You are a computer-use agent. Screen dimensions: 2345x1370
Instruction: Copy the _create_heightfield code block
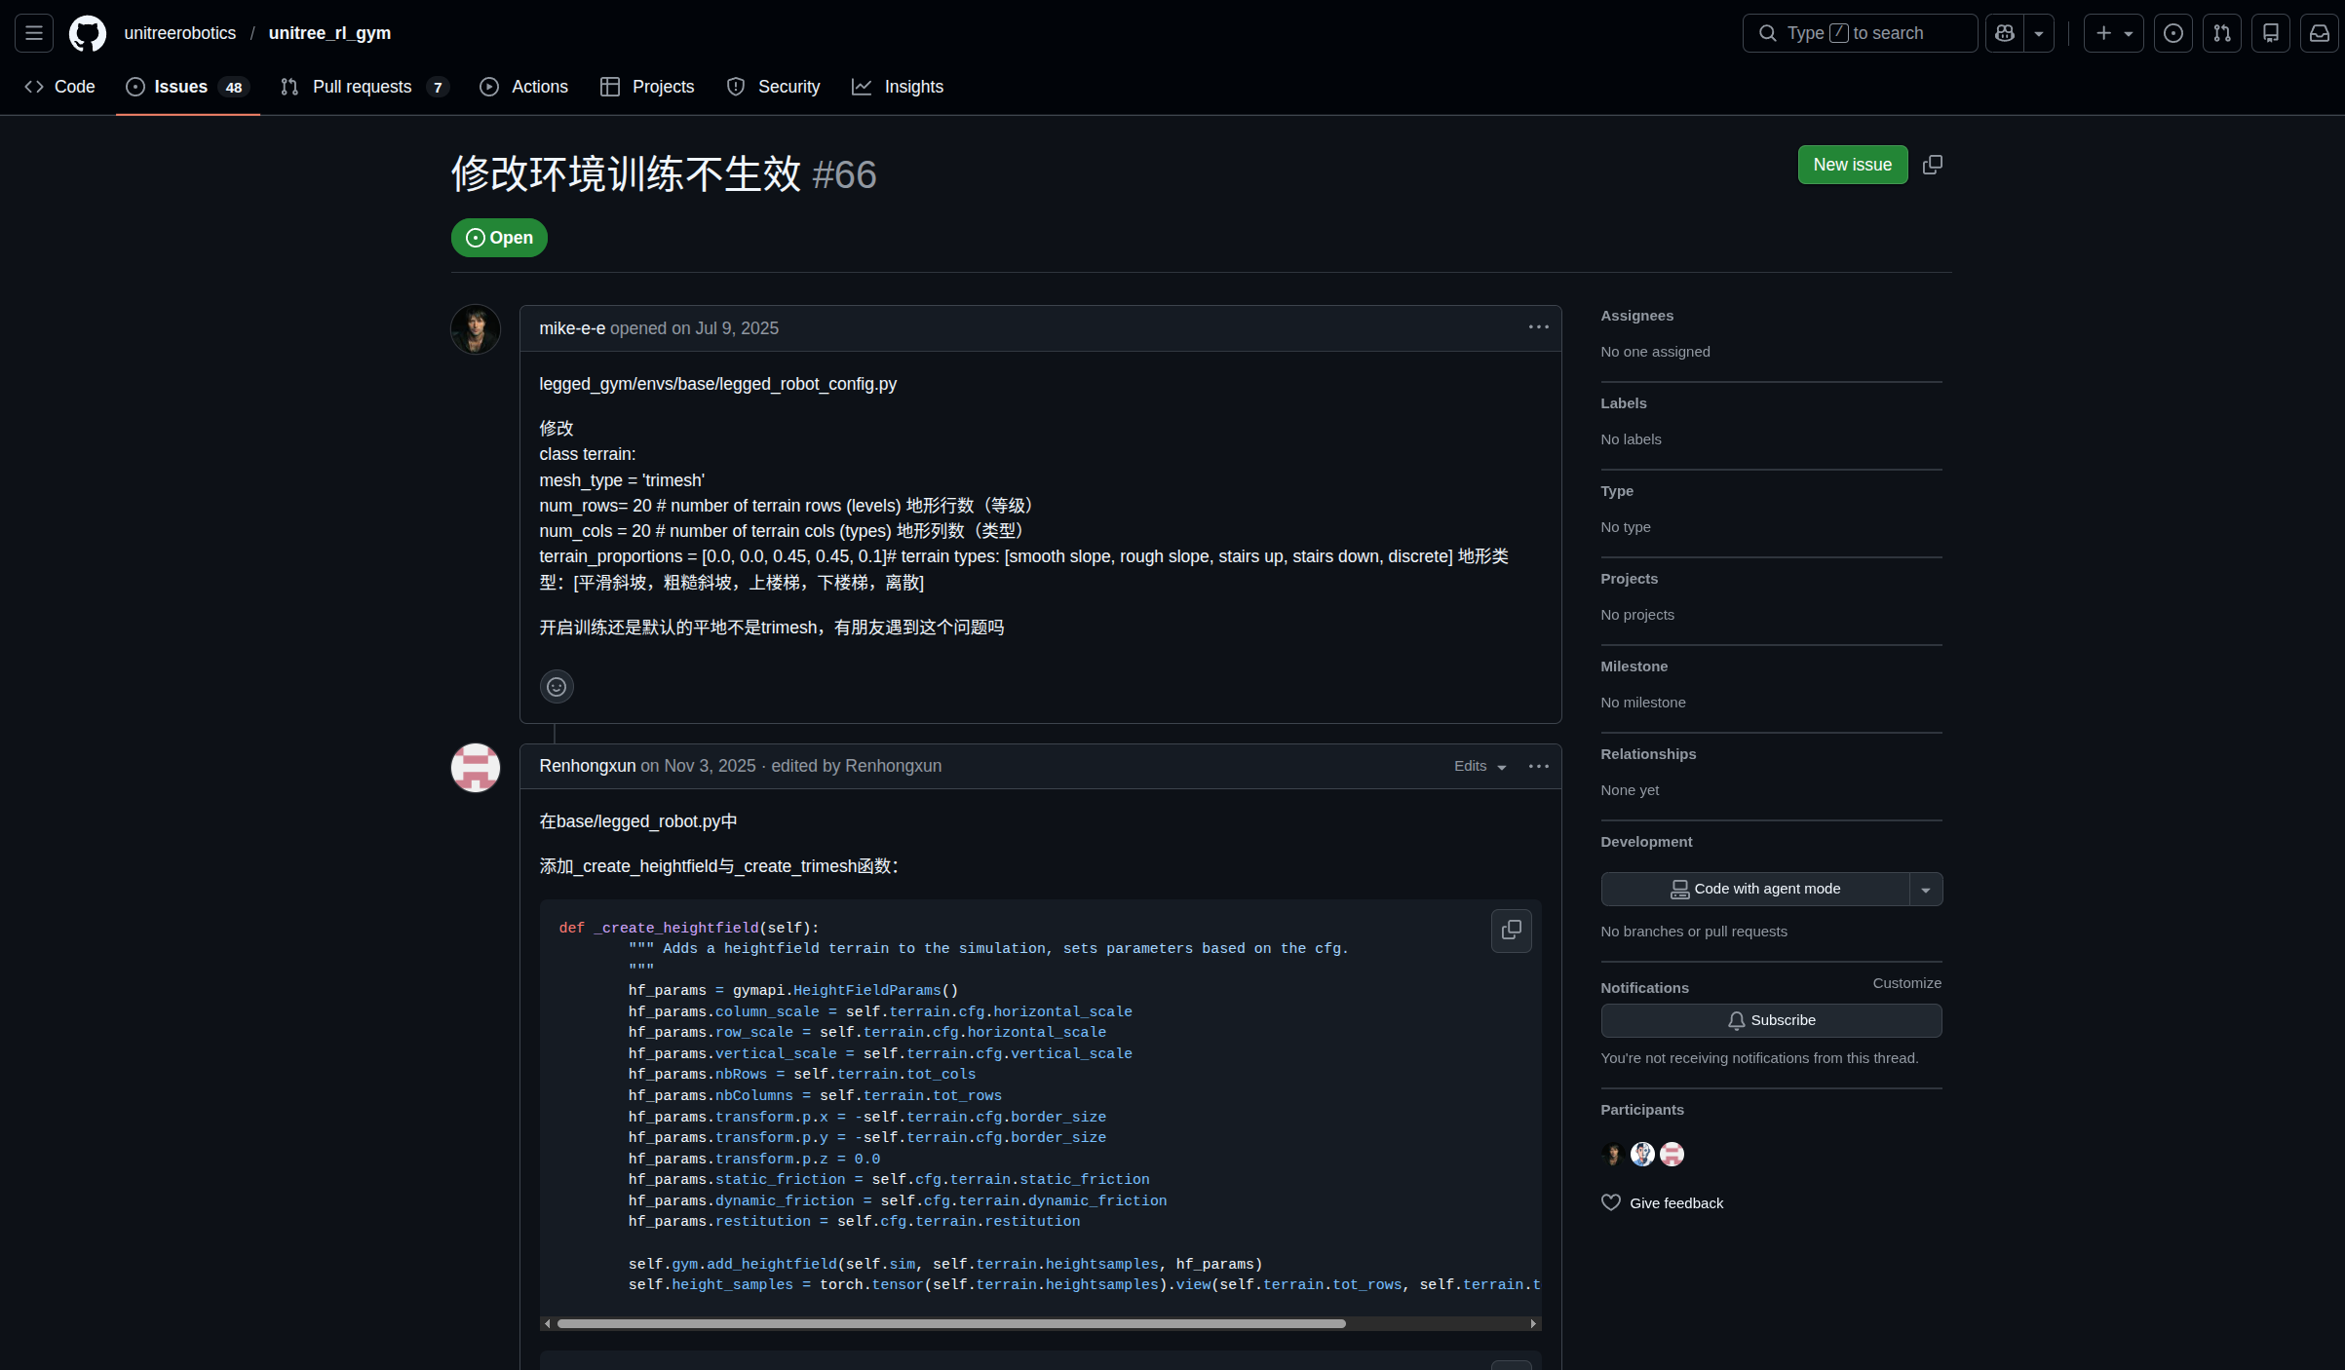(1511, 931)
